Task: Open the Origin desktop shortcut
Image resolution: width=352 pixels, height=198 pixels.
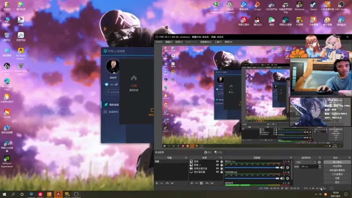Action: click(257, 6)
